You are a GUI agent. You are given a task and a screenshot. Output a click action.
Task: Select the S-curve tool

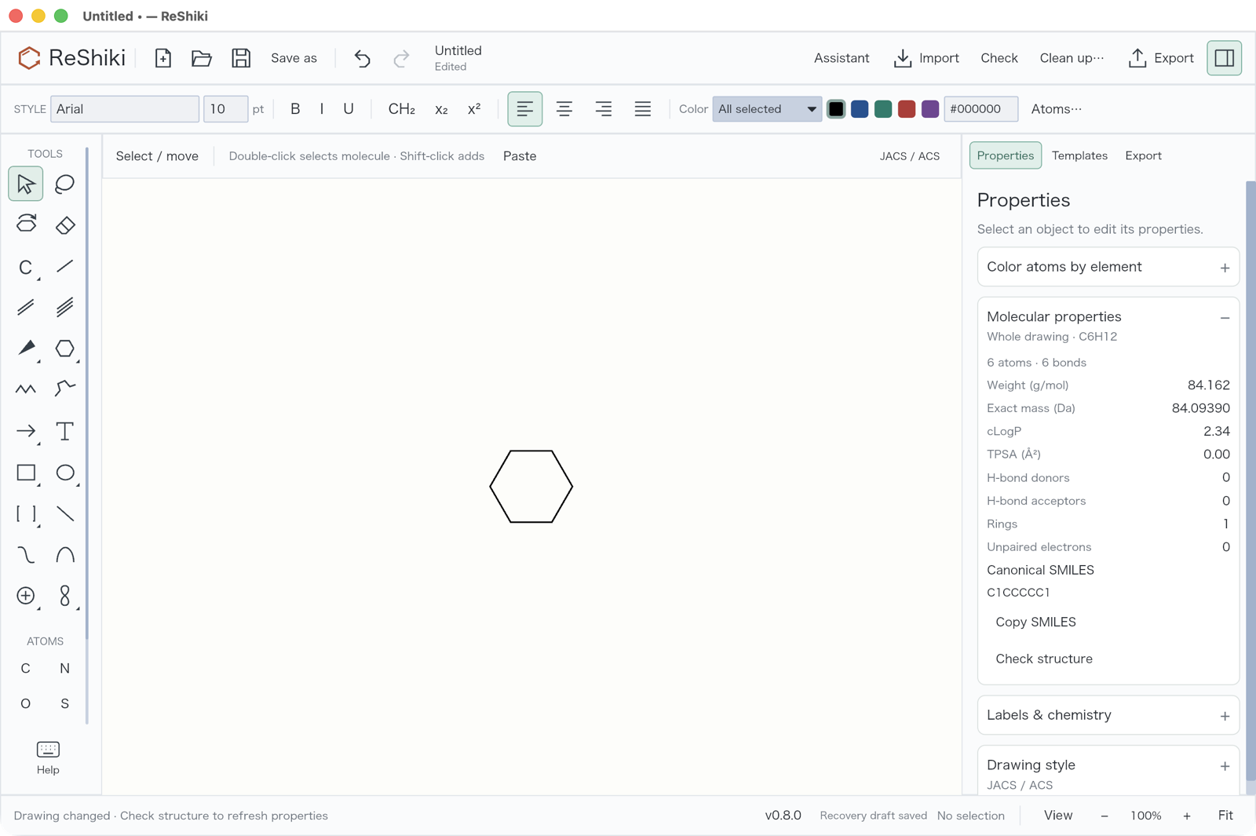pyautogui.click(x=26, y=555)
